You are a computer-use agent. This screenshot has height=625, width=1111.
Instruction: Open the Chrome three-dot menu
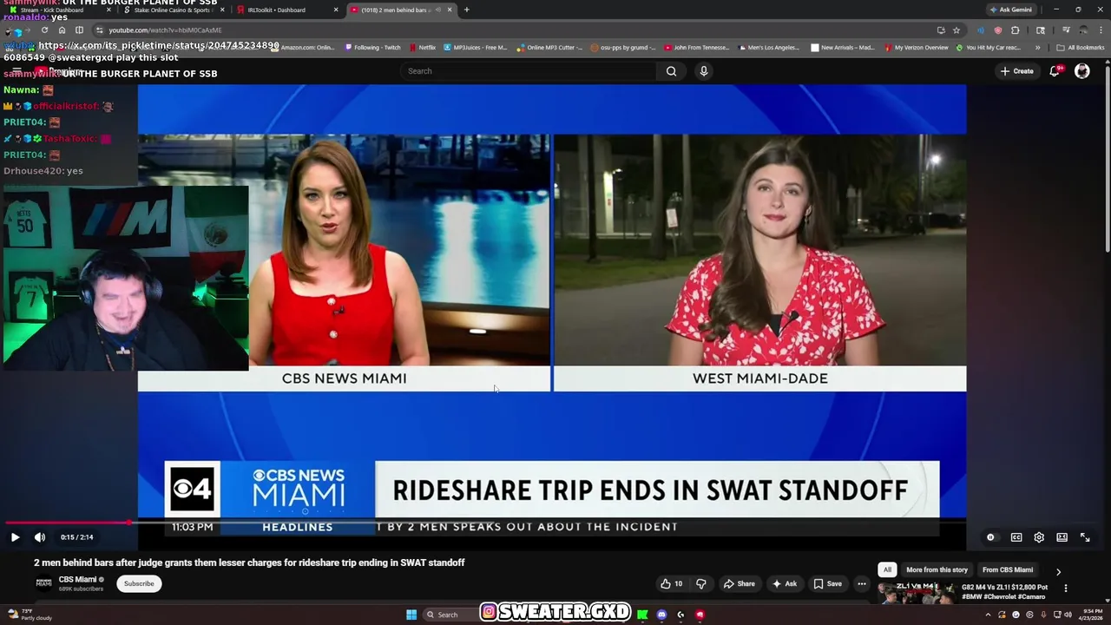(x=1099, y=30)
